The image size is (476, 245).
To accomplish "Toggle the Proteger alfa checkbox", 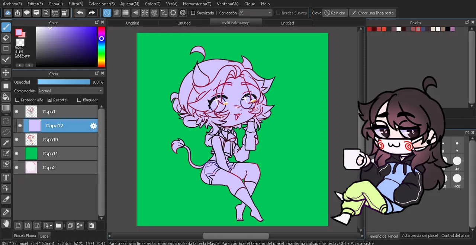I will point(17,100).
